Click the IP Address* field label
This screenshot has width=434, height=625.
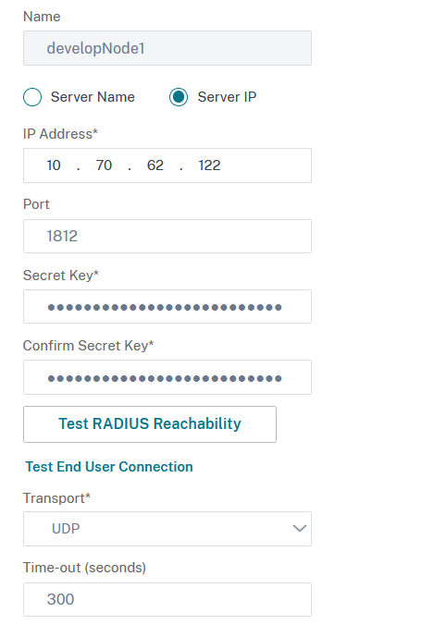[x=60, y=134]
